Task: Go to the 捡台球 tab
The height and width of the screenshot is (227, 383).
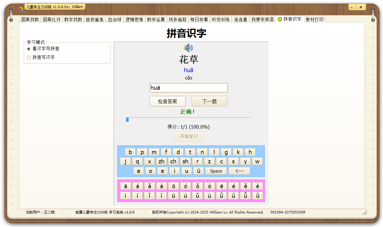Action: (115, 19)
